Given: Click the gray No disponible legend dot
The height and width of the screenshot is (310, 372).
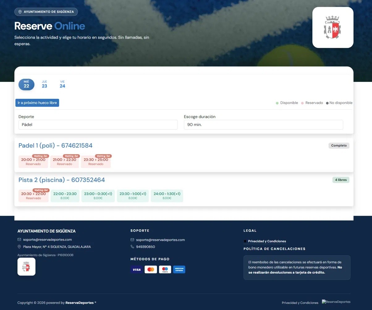Looking at the screenshot, I should point(327,103).
